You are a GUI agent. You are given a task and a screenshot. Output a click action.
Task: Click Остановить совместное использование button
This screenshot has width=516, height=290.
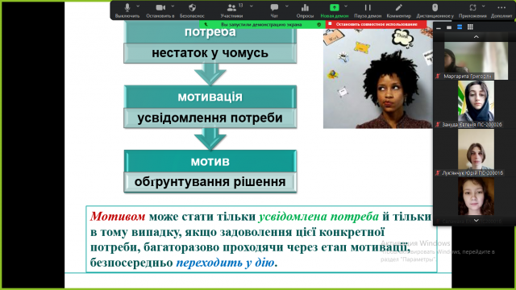coord(377,24)
